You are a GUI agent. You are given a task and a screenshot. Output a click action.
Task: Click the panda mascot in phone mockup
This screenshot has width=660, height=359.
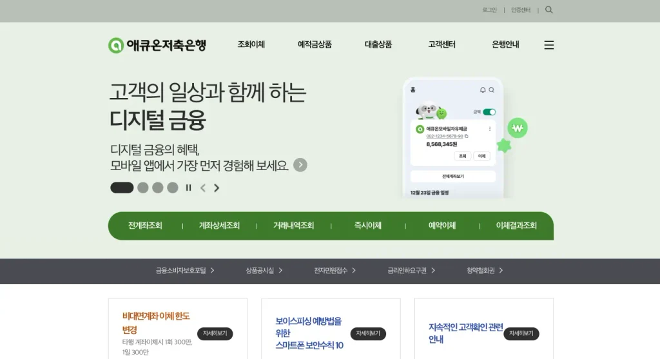point(428,110)
